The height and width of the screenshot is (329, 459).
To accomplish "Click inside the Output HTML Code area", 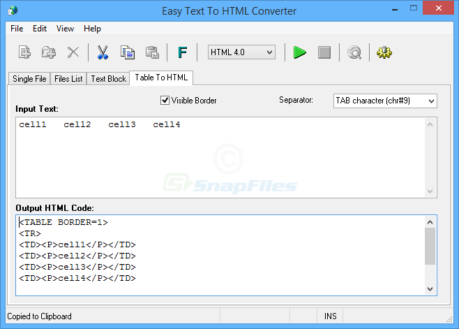I will 221,255.
